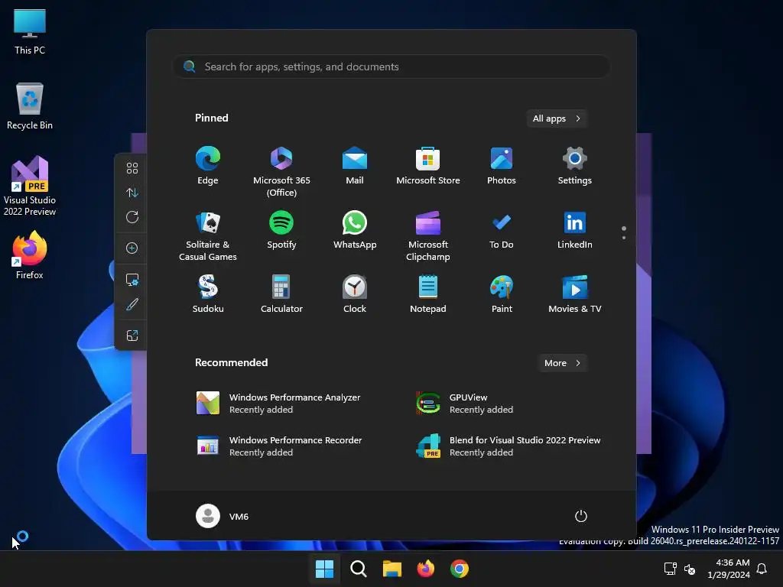Launch the Photos app
783x587 pixels.
502,166
